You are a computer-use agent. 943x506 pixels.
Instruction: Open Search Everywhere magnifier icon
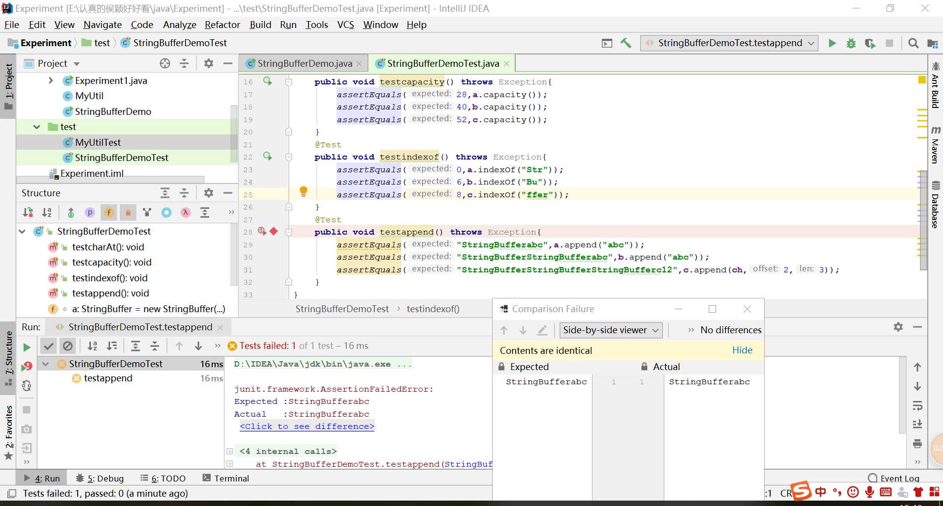(x=913, y=43)
